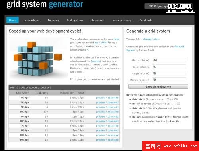Click the 'TOP 10 GENERATED GRID SYSTEMS' heading
199x151 pixels.
pyautogui.click(x=30, y=88)
